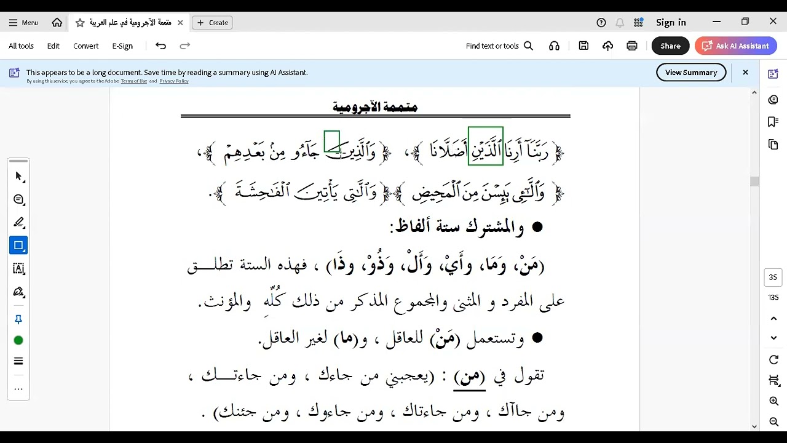Zoom out with magnifier minus
The height and width of the screenshot is (443, 787).
click(773, 421)
